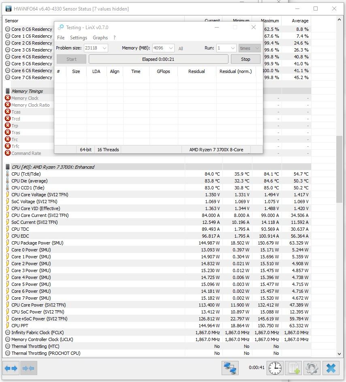346x382 pixels.
Task: Select Thermal Throttling (PROCHOT CPU) row
Action: coord(157,353)
